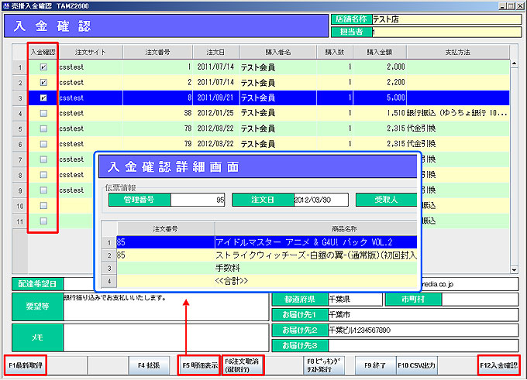
Task: Click order date 2011/09/21 cell
Action: [216, 98]
